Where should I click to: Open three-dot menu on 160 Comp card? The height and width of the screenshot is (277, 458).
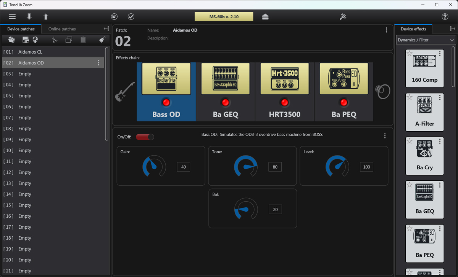coord(440,54)
